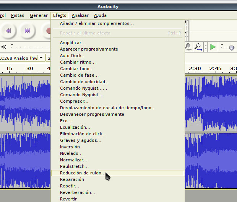
Task: Click the 2:45 mark on the timeline
Action: [x=215, y=69]
